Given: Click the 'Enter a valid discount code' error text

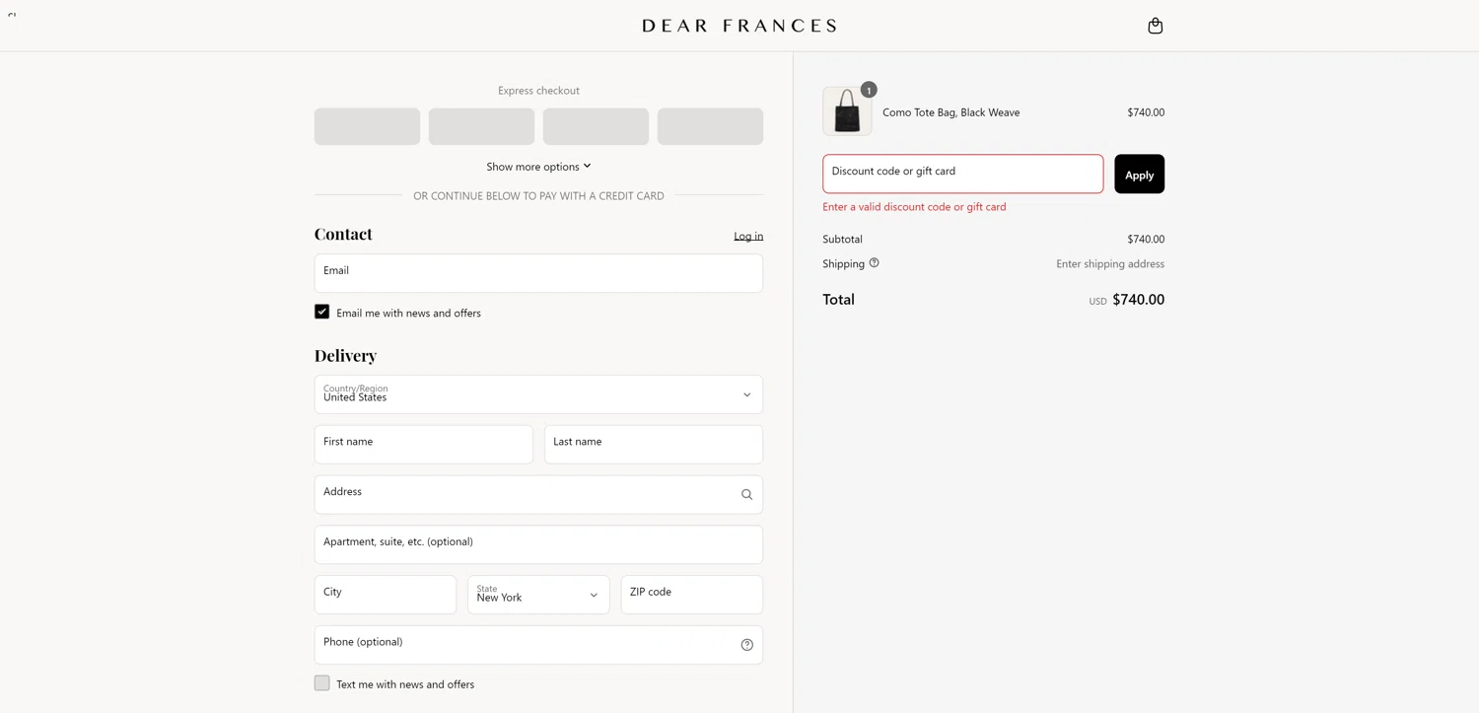Looking at the screenshot, I should (914, 207).
